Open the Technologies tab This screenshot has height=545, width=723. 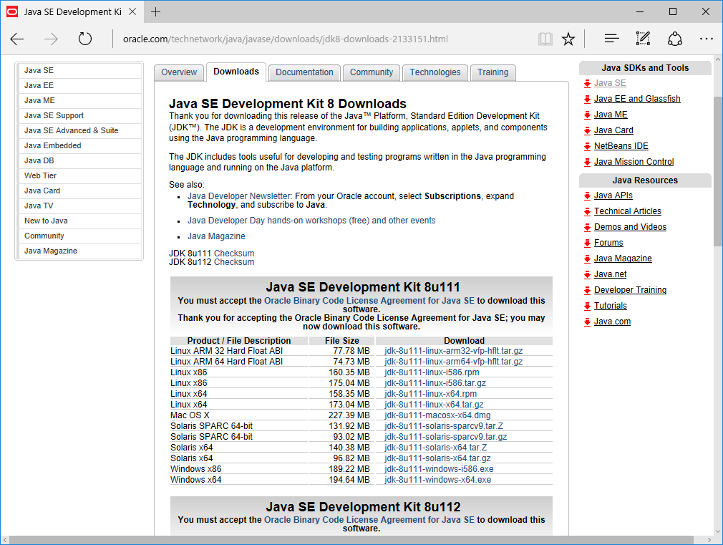point(435,72)
